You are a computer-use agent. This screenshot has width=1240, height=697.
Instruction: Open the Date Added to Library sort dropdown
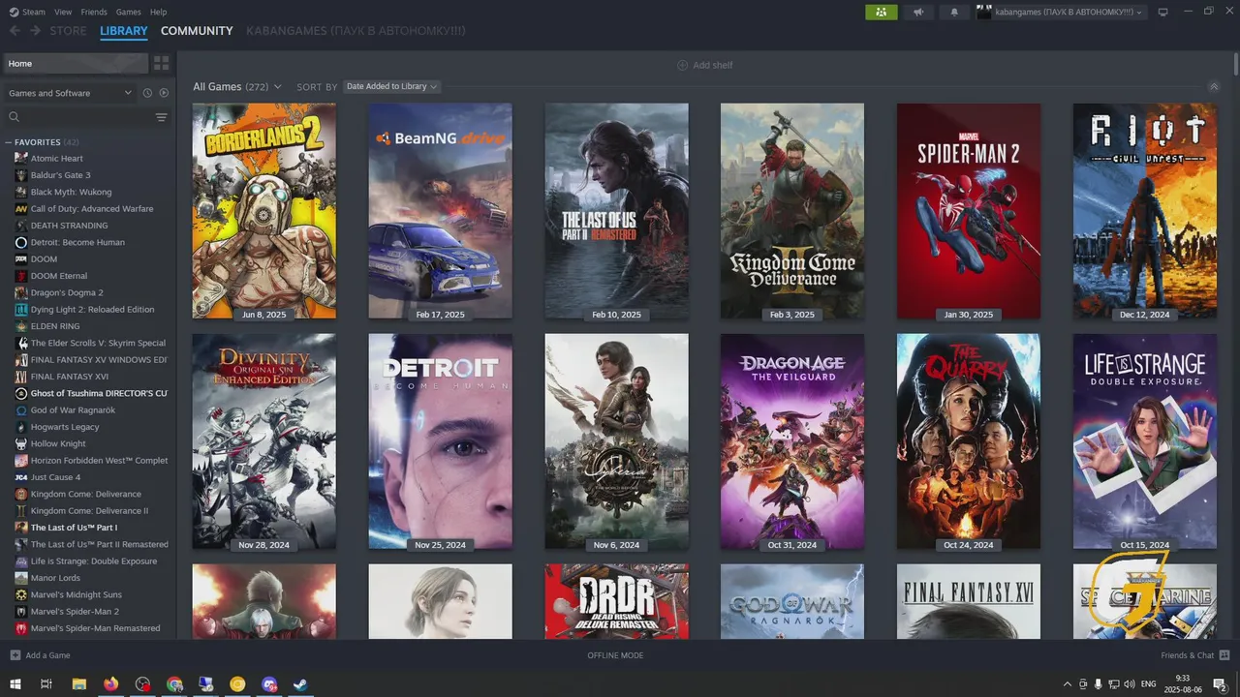click(x=392, y=86)
